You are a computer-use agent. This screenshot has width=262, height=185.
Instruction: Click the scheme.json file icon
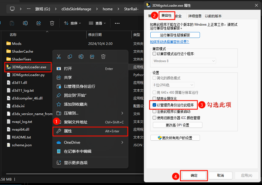[x=9, y=145]
